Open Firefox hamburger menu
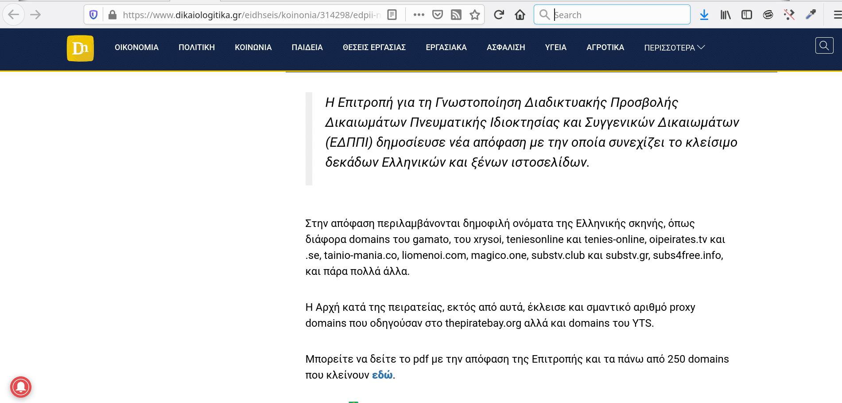Image resolution: width=842 pixels, height=403 pixels. pyautogui.click(x=837, y=15)
